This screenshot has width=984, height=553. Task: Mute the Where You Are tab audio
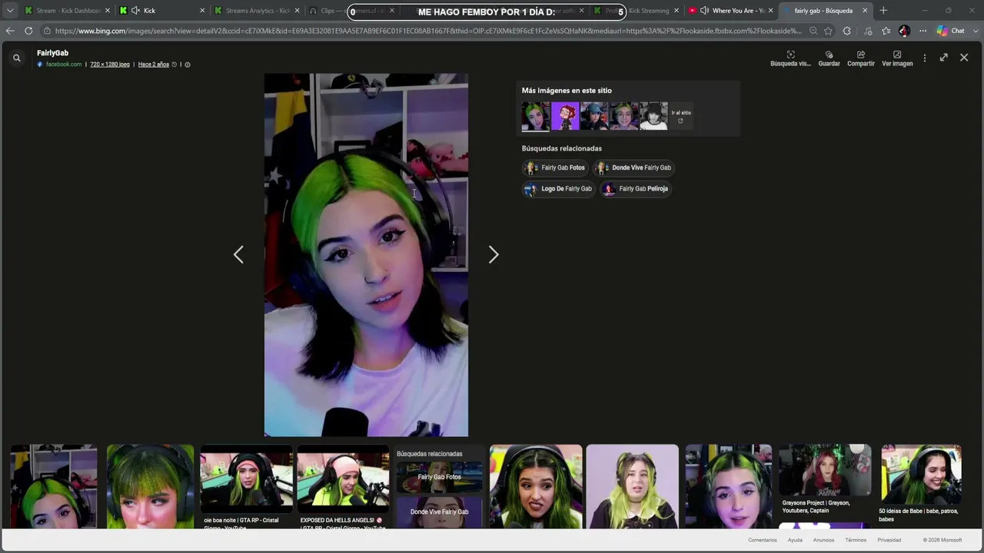click(x=704, y=11)
